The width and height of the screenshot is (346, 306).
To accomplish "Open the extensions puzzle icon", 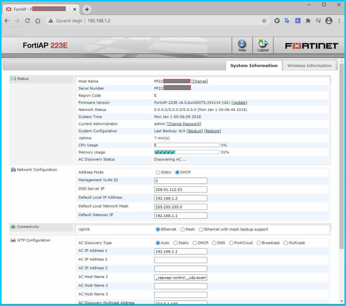I will click(308, 21).
